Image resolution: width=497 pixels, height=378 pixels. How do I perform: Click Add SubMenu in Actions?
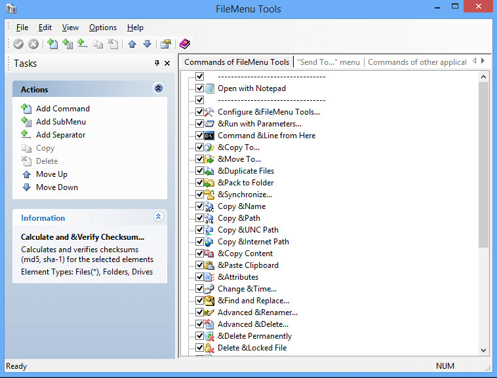point(60,122)
